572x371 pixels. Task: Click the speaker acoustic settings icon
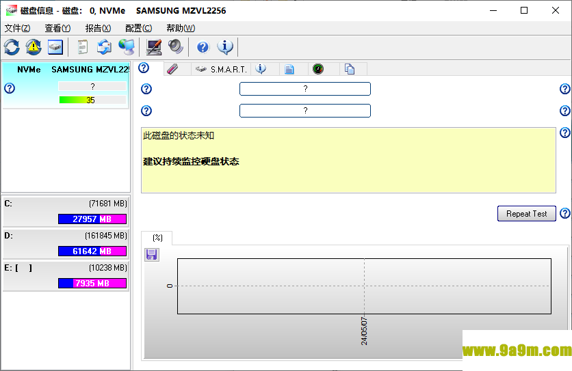tap(176, 47)
